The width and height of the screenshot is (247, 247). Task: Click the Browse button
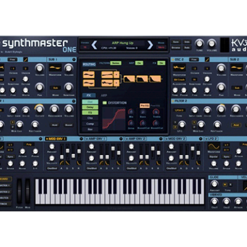pos(176,48)
